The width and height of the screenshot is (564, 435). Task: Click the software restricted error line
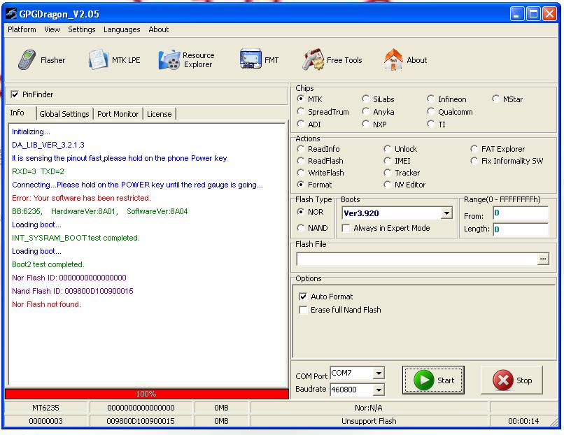click(x=81, y=198)
